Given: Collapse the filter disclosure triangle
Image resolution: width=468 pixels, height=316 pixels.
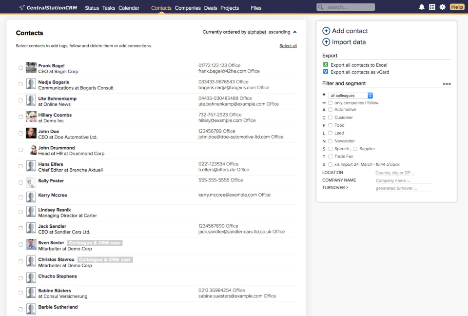Looking at the screenshot, I should pyautogui.click(x=324, y=95).
